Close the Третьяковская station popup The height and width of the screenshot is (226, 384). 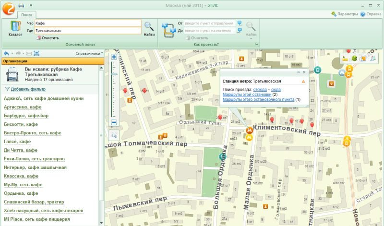(303, 72)
